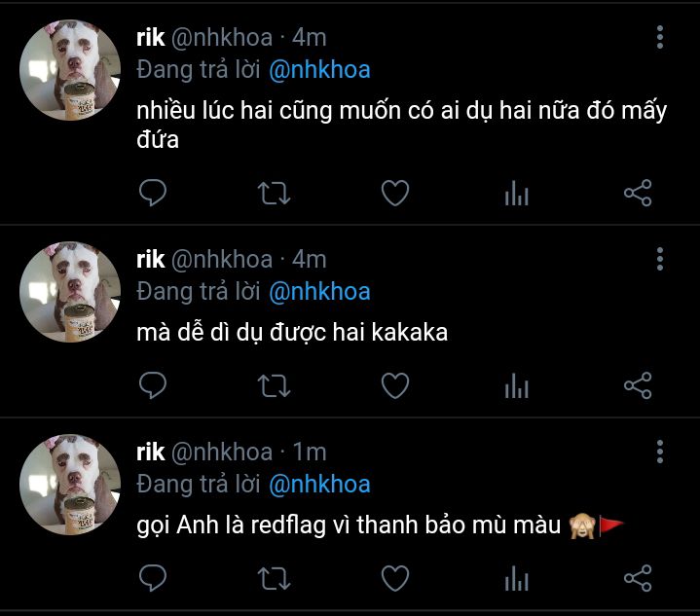The width and height of the screenshot is (700, 616).
Task: View analytics for the redflag tweet
Action: 516,580
